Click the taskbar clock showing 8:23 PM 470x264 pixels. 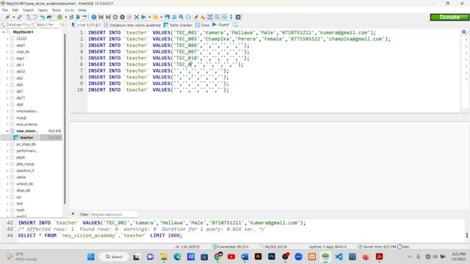[458, 257]
